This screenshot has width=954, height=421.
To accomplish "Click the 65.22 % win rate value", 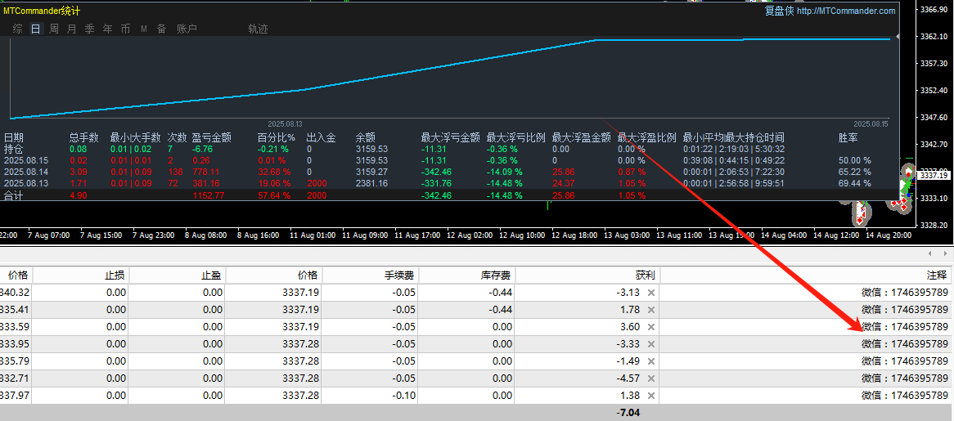I will point(855,172).
